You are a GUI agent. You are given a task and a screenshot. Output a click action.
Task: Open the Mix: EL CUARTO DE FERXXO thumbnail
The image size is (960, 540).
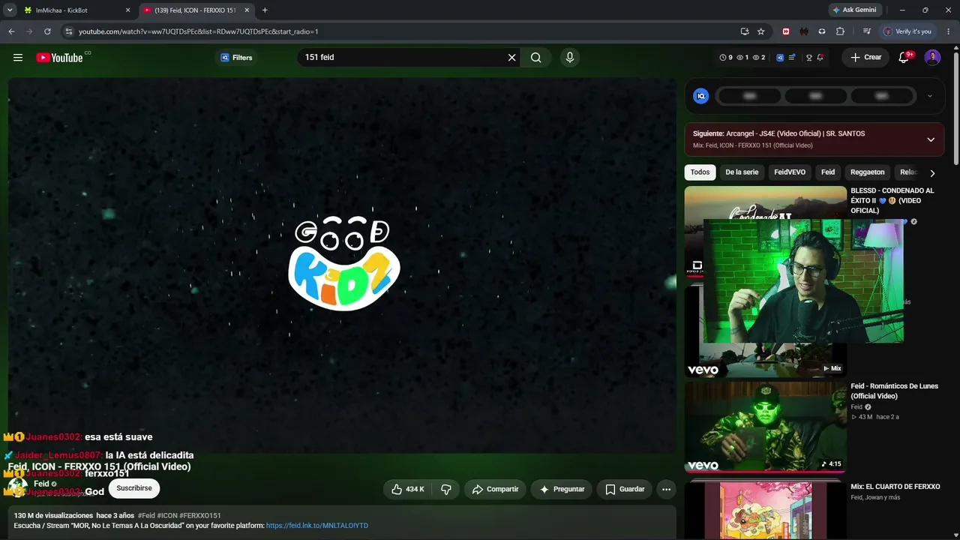click(x=765, y=510)
